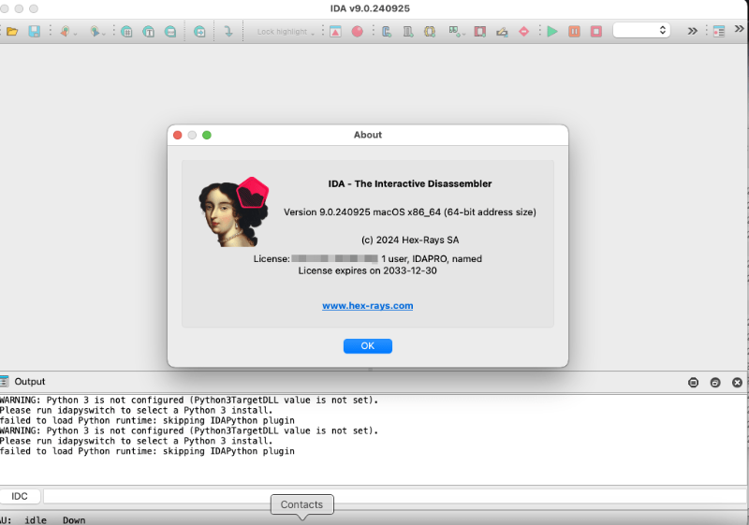This screenshot has height=525, width=749.
Task: Expand hidden toolbar items after debugger combo
Action: tap(692, 31)
